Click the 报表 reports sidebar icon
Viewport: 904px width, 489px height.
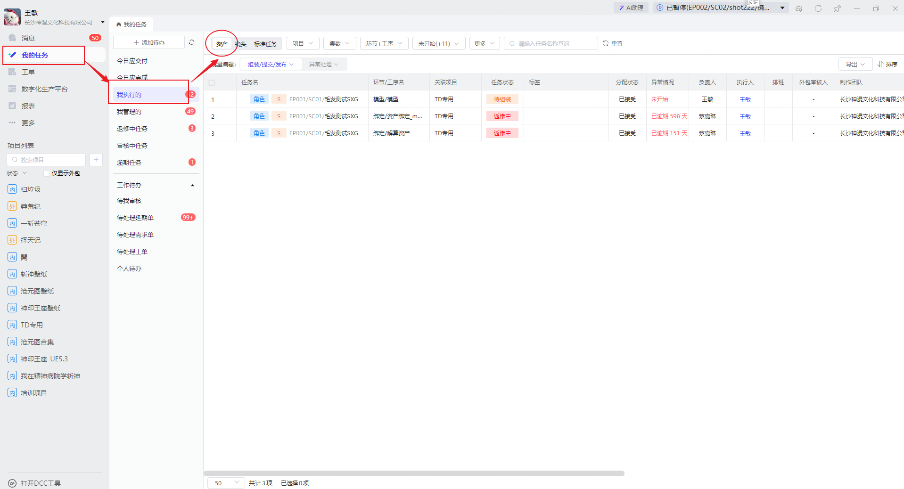(13, 106)
